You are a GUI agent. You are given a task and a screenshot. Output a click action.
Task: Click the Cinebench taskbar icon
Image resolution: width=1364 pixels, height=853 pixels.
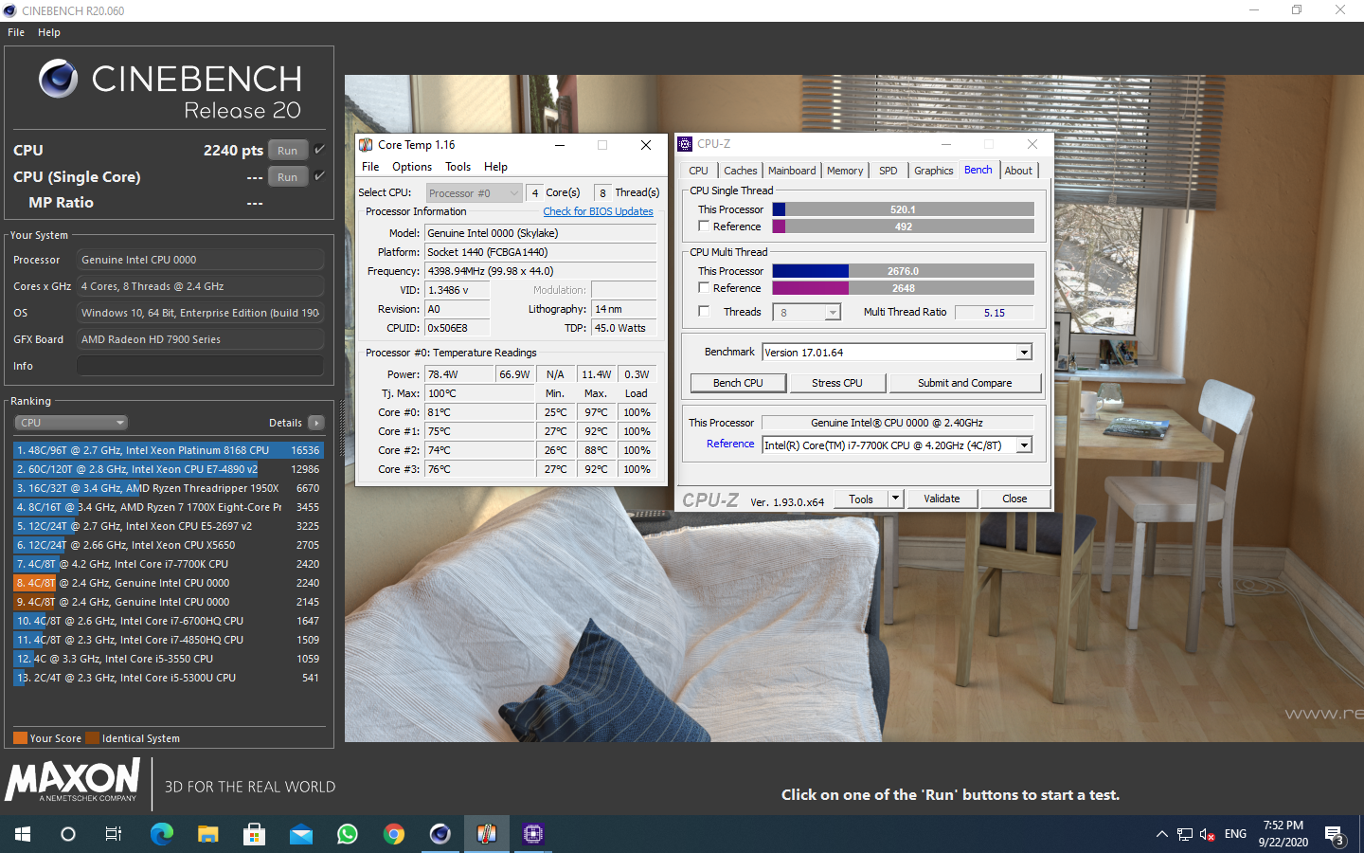coord(440,834)
